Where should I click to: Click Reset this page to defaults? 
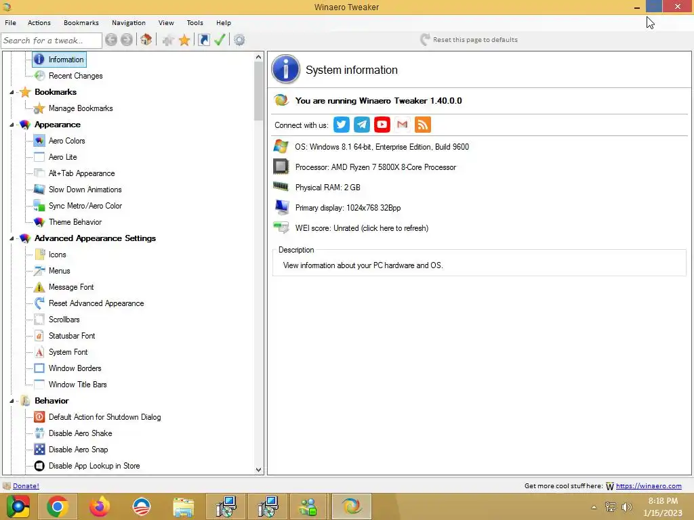[469, 40]
